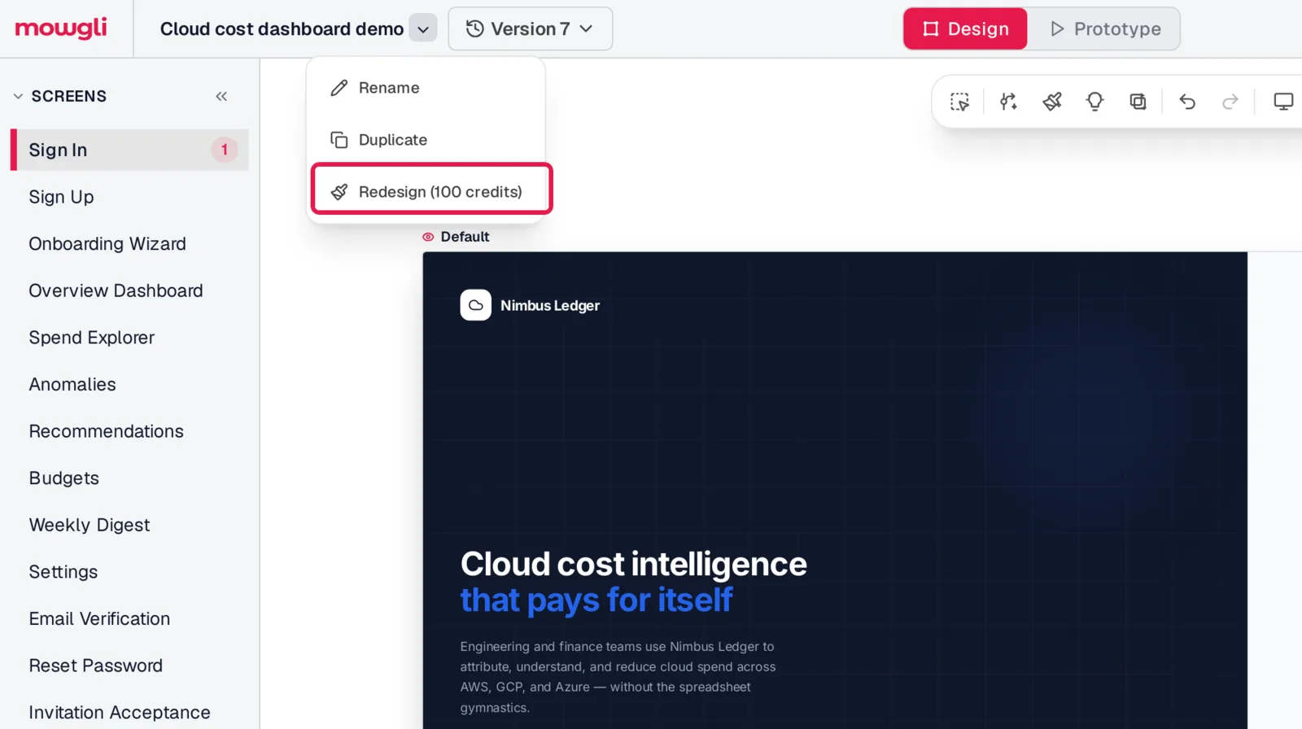Click the redesign paintbrush toolbar icon

click(x=1052, y=102)
